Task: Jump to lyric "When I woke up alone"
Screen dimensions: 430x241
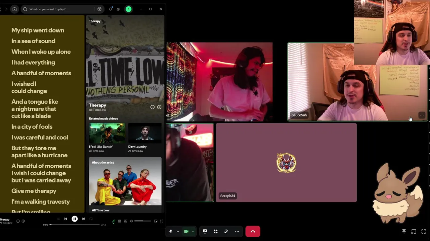Action: (x=41, y=52)
